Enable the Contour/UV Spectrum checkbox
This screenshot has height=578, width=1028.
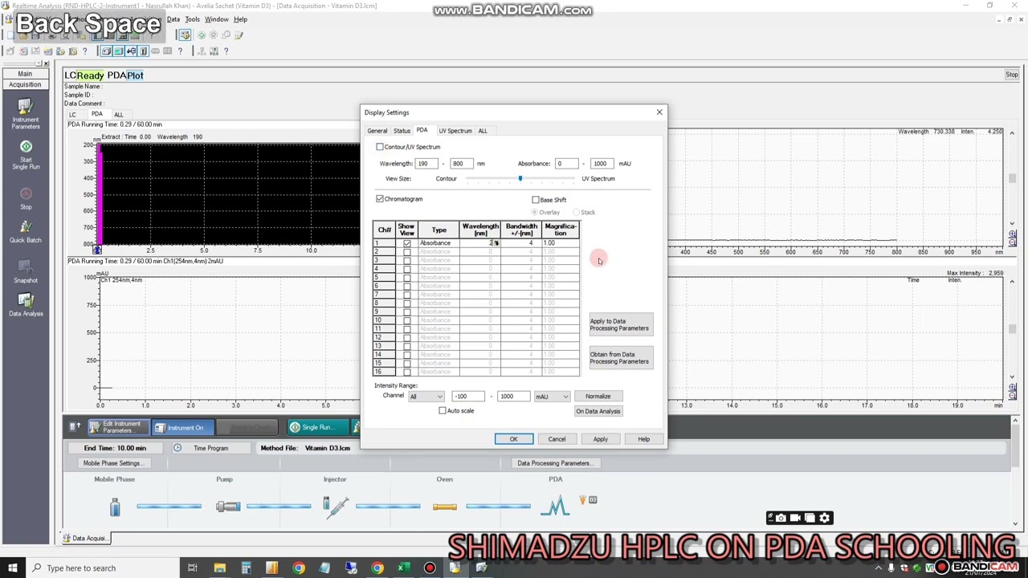[x=380, y=147]
